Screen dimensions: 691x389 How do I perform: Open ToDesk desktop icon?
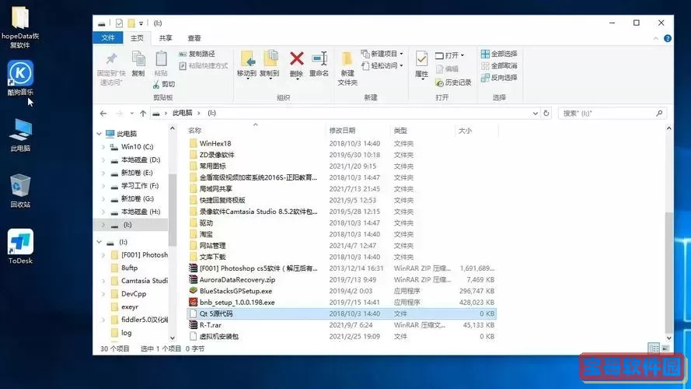click(20, 246)
